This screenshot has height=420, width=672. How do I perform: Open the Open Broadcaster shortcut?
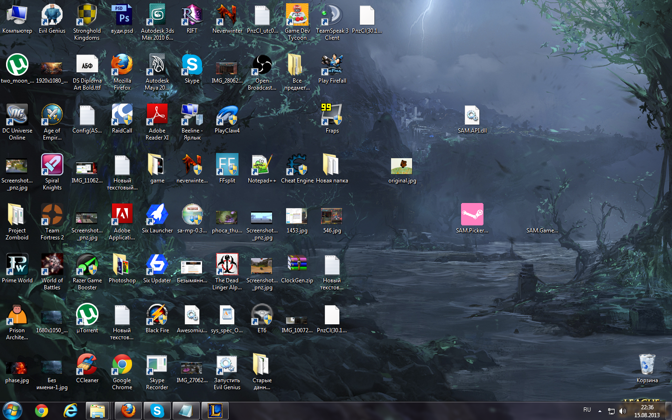(x=262, y=72)
